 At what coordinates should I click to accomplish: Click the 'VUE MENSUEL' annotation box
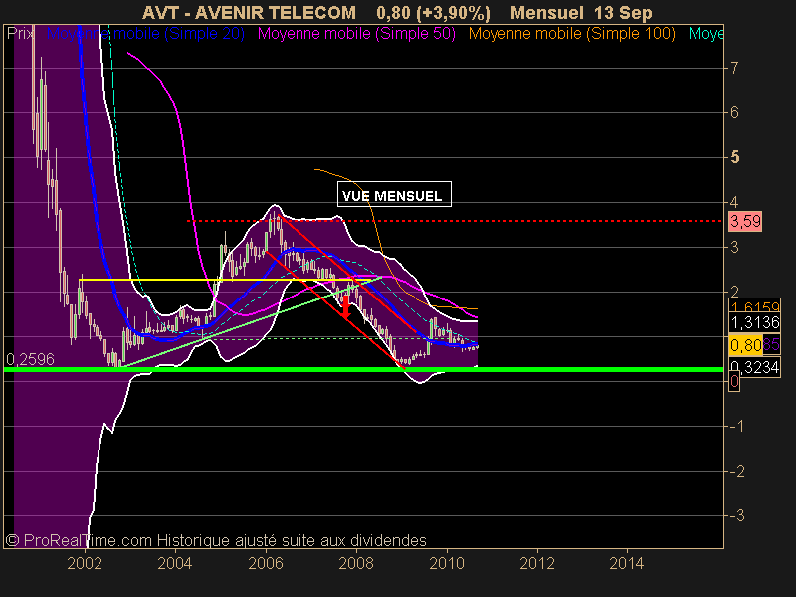coord(394,194)
